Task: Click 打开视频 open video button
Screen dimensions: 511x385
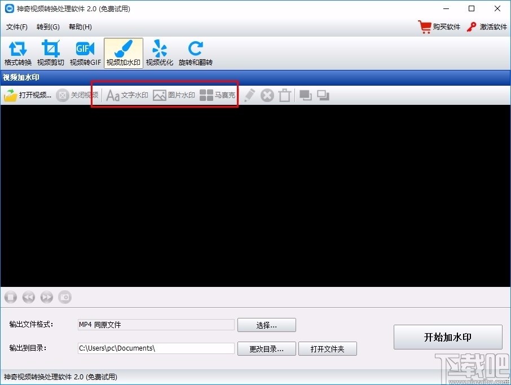Action: click(28, 95)
